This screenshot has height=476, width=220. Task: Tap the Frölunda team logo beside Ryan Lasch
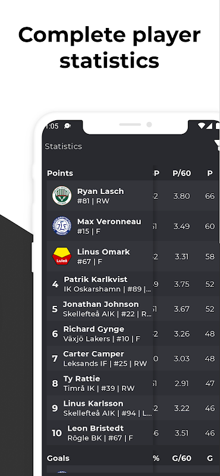[62, 196]
